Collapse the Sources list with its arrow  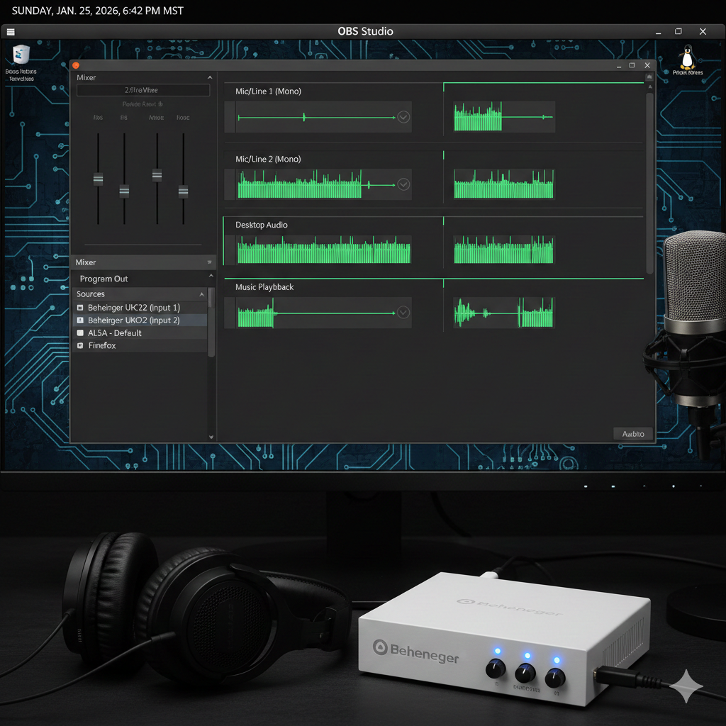(202, 294)
